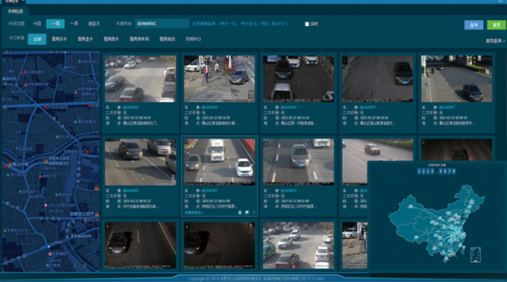Click the picture icon on the selected card
Screen dimensions: 507x282
(246, 212)
